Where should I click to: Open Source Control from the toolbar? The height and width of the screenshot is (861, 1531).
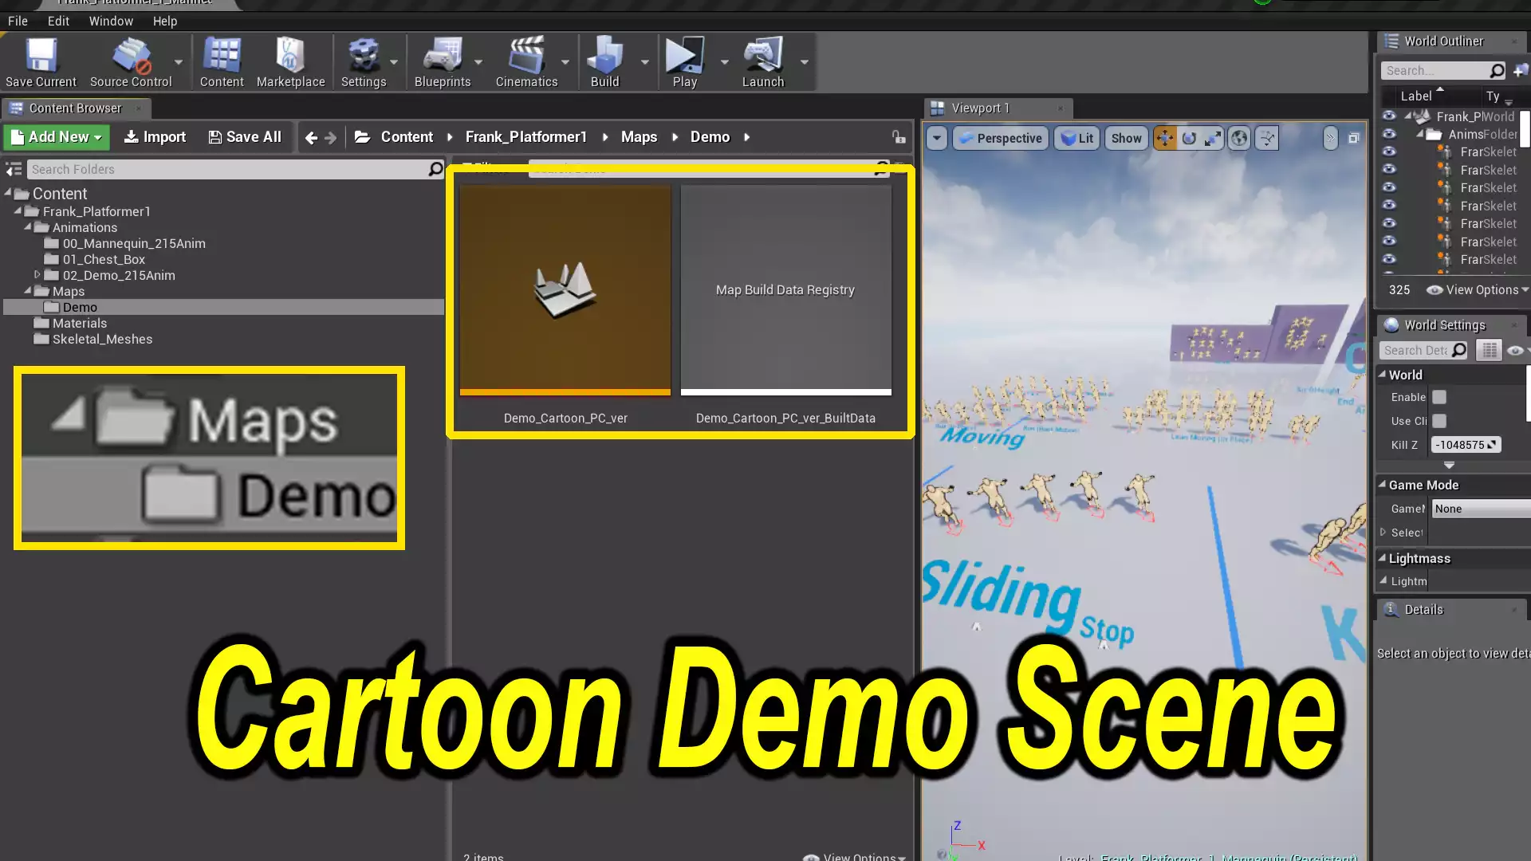coord(131,56)
